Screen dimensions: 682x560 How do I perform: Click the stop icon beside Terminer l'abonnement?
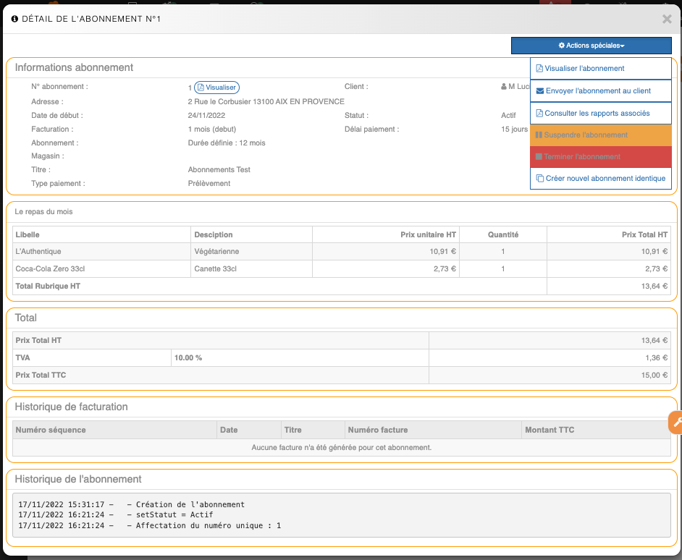point(539,157)
